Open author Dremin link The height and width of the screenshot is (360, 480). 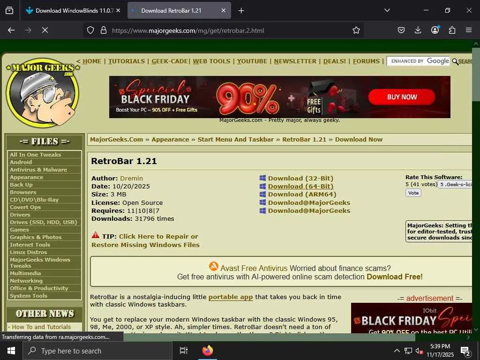131,178
